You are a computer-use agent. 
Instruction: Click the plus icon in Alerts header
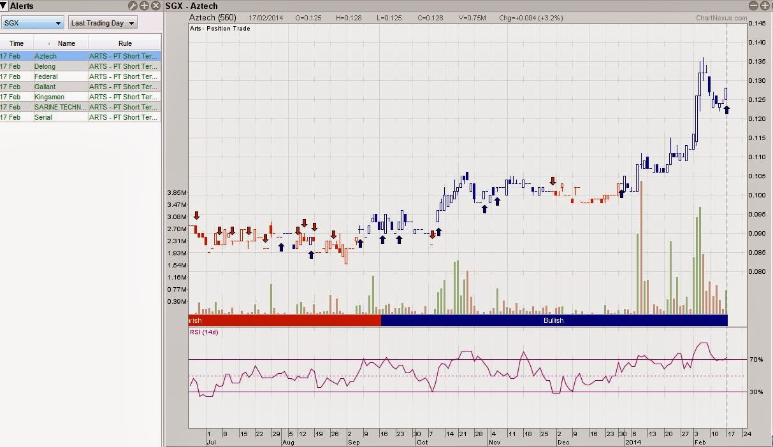click(144, 6)
